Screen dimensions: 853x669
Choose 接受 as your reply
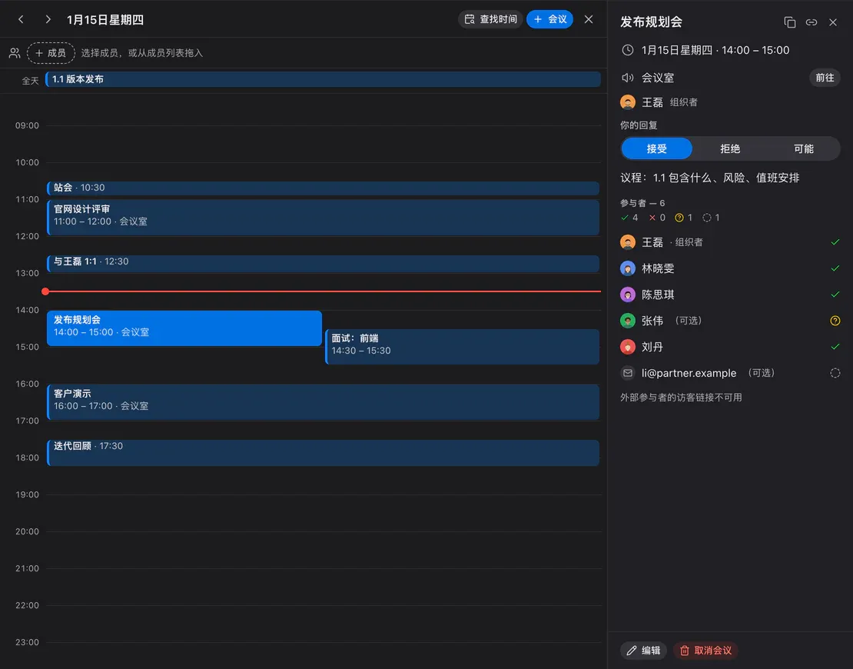point(656,148)
